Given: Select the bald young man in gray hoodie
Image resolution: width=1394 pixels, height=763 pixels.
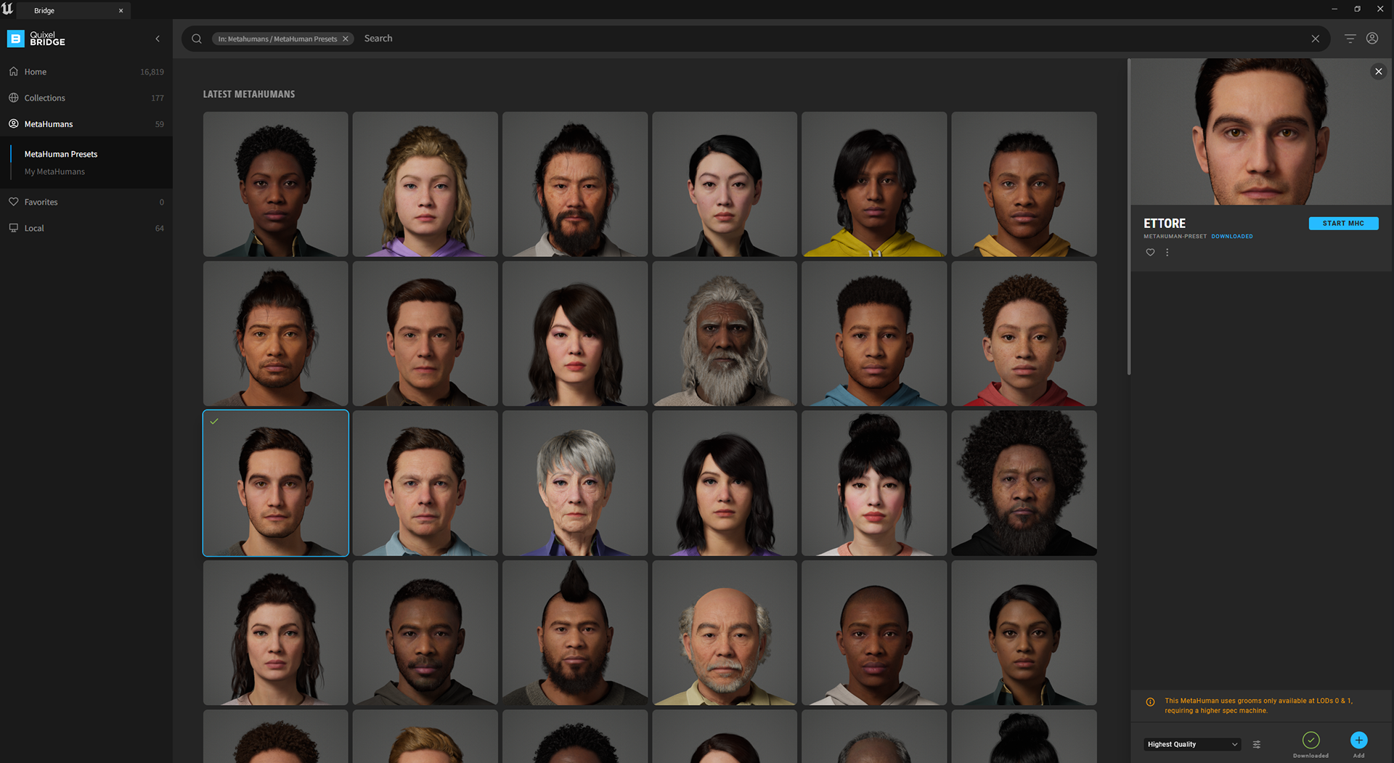Looking at the screenshot, I should click(x=874, y=633).
